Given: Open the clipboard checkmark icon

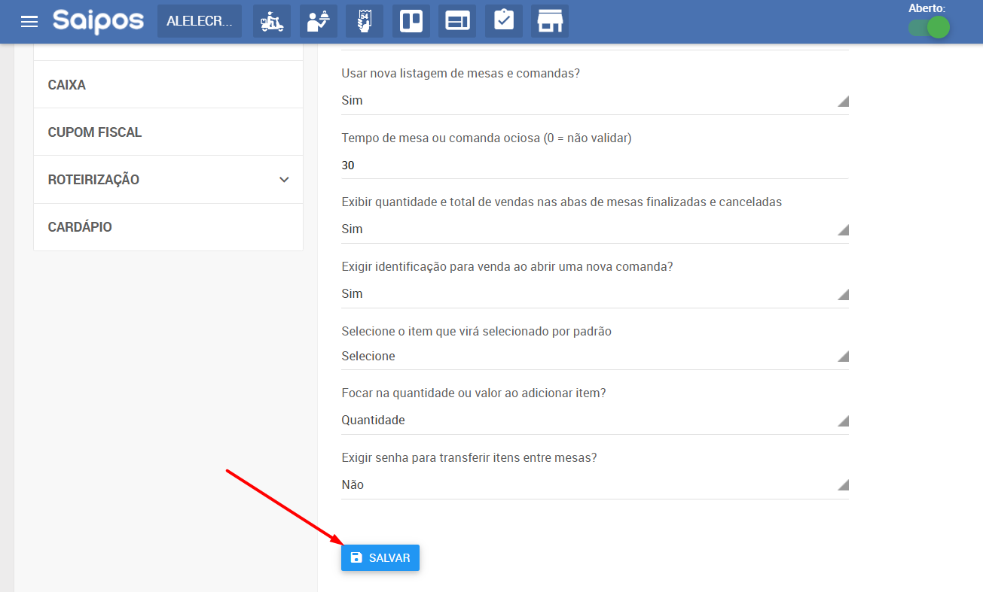Looking at the screenshot, I should [x=503, y=21].
